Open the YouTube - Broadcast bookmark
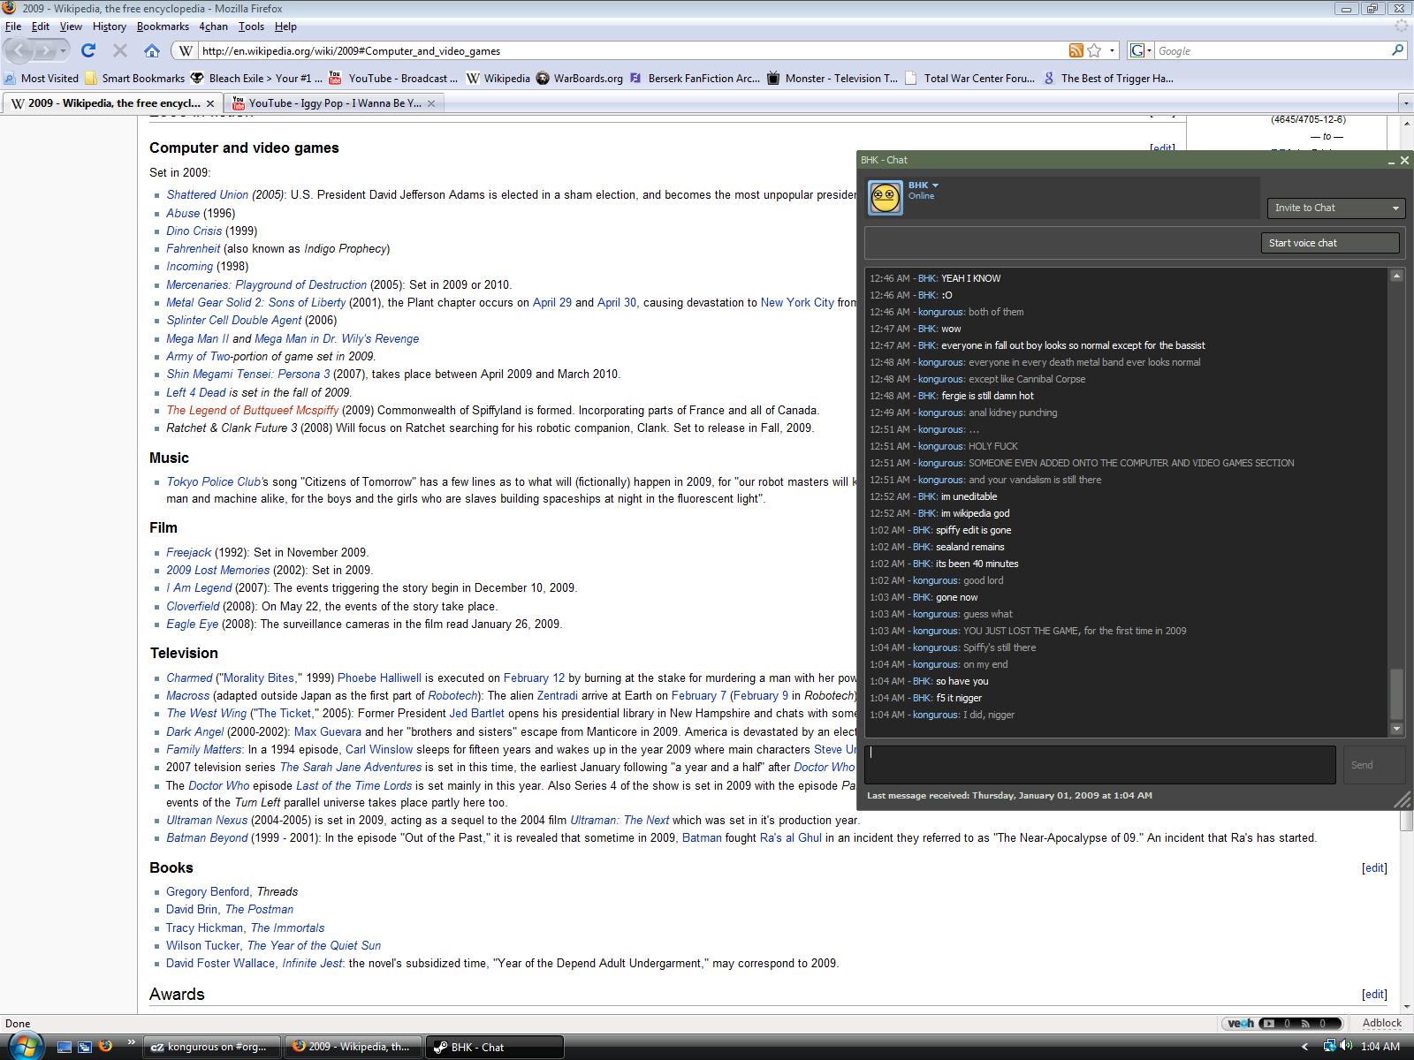The height and width of the screenshot is (1060, 1414). (x=393, y=78)
